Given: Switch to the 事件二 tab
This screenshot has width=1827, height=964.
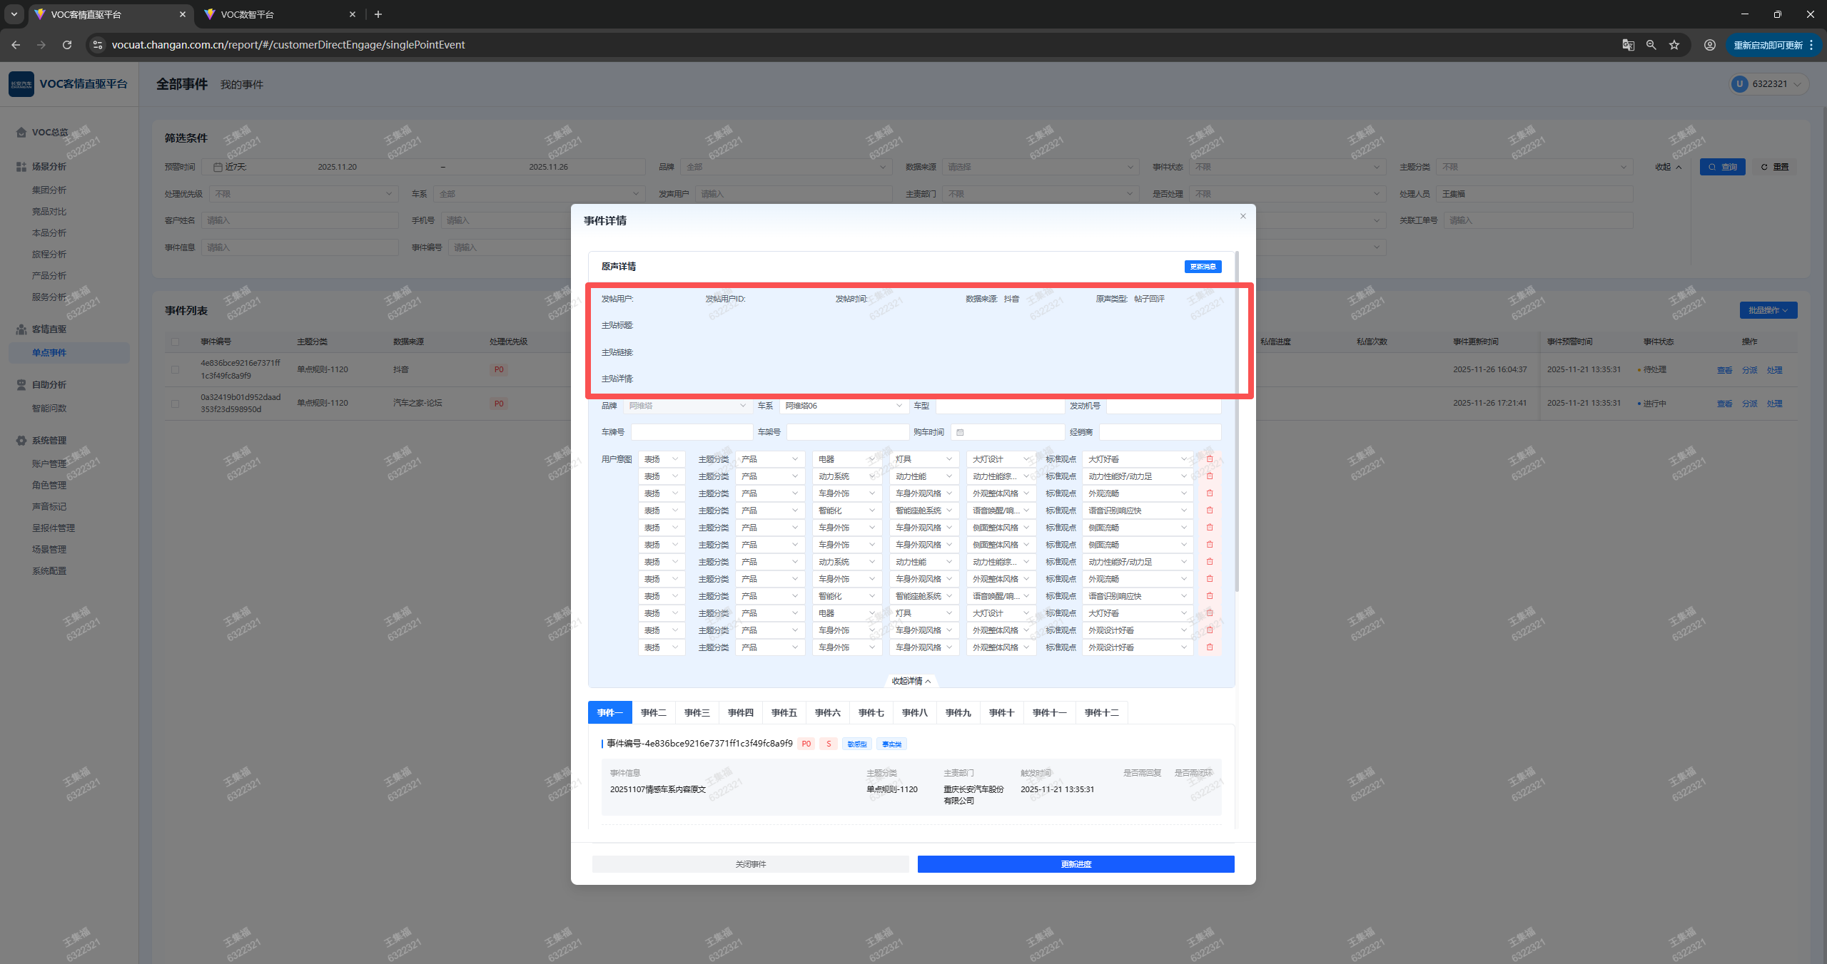Looking at the screenshot, I should [x=653, y=712].
